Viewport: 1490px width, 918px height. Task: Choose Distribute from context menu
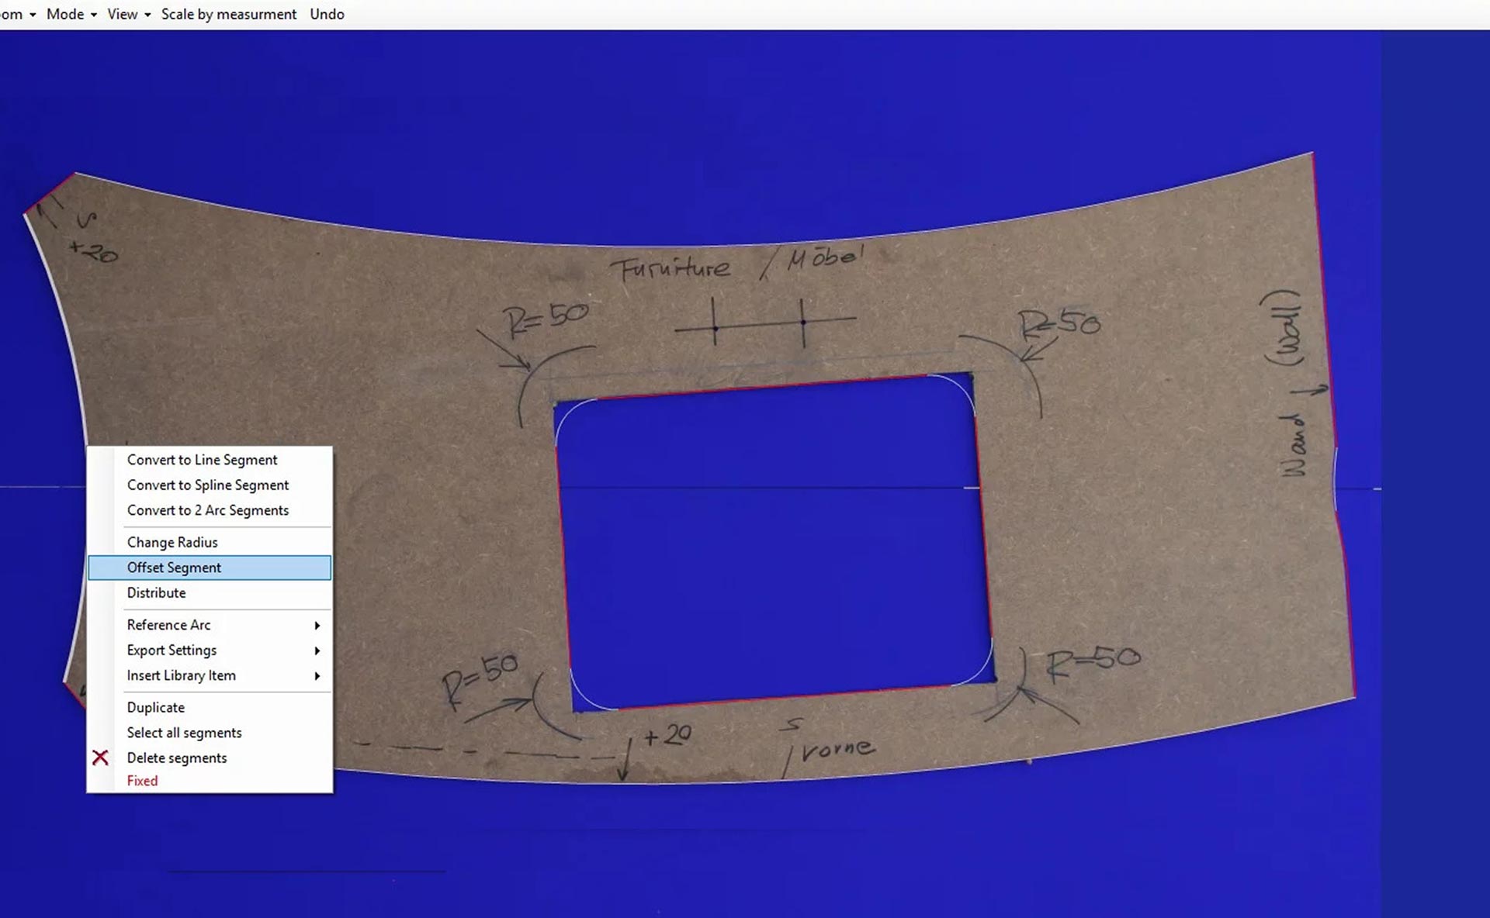click(156, 593)
